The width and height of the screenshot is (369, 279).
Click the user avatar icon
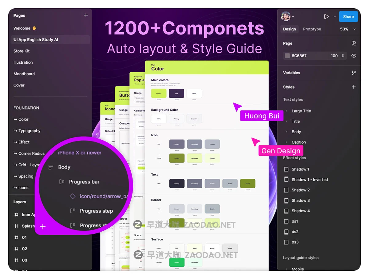coord(286,16)
